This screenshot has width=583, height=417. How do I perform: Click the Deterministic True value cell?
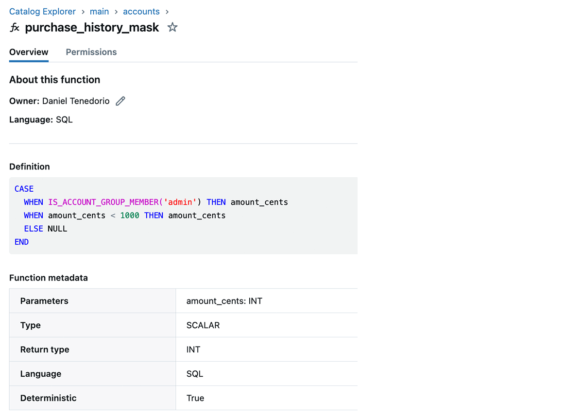click(195, 398)
